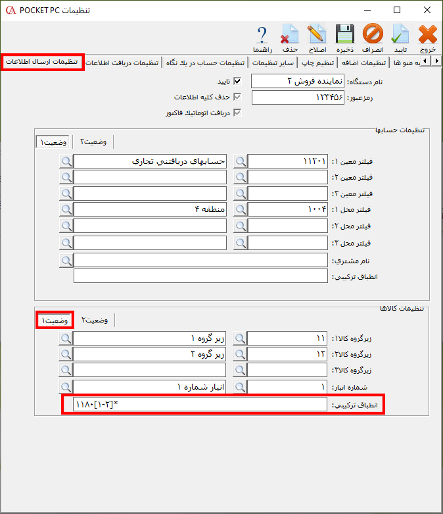This screenshot has width=443, height=514.
Task: Toggle the تایید checkbox
Action: click(238, 81)
